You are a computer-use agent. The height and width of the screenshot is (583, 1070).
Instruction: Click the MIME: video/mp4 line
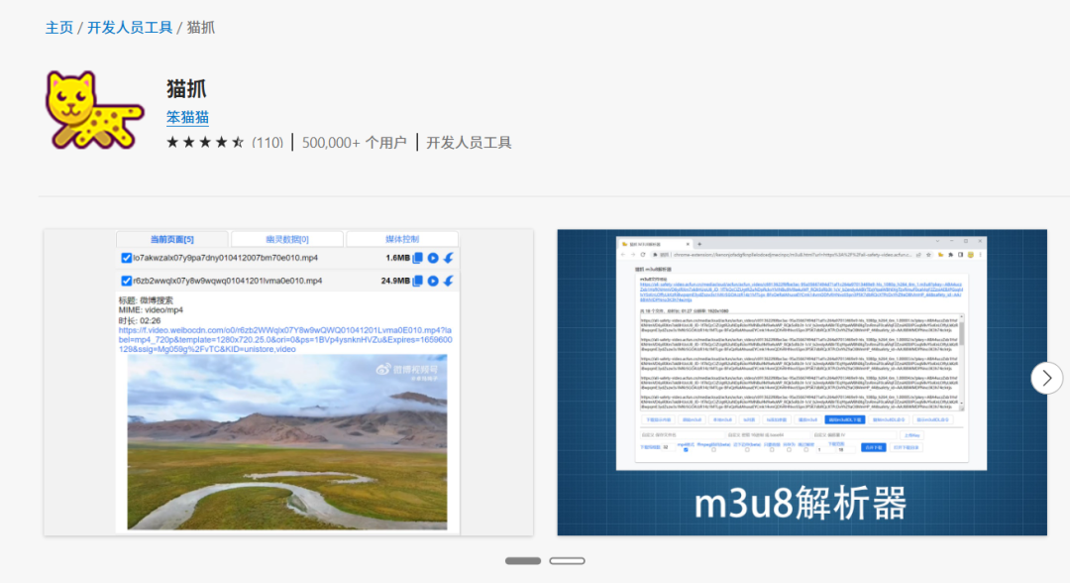[x=151, y=310]
